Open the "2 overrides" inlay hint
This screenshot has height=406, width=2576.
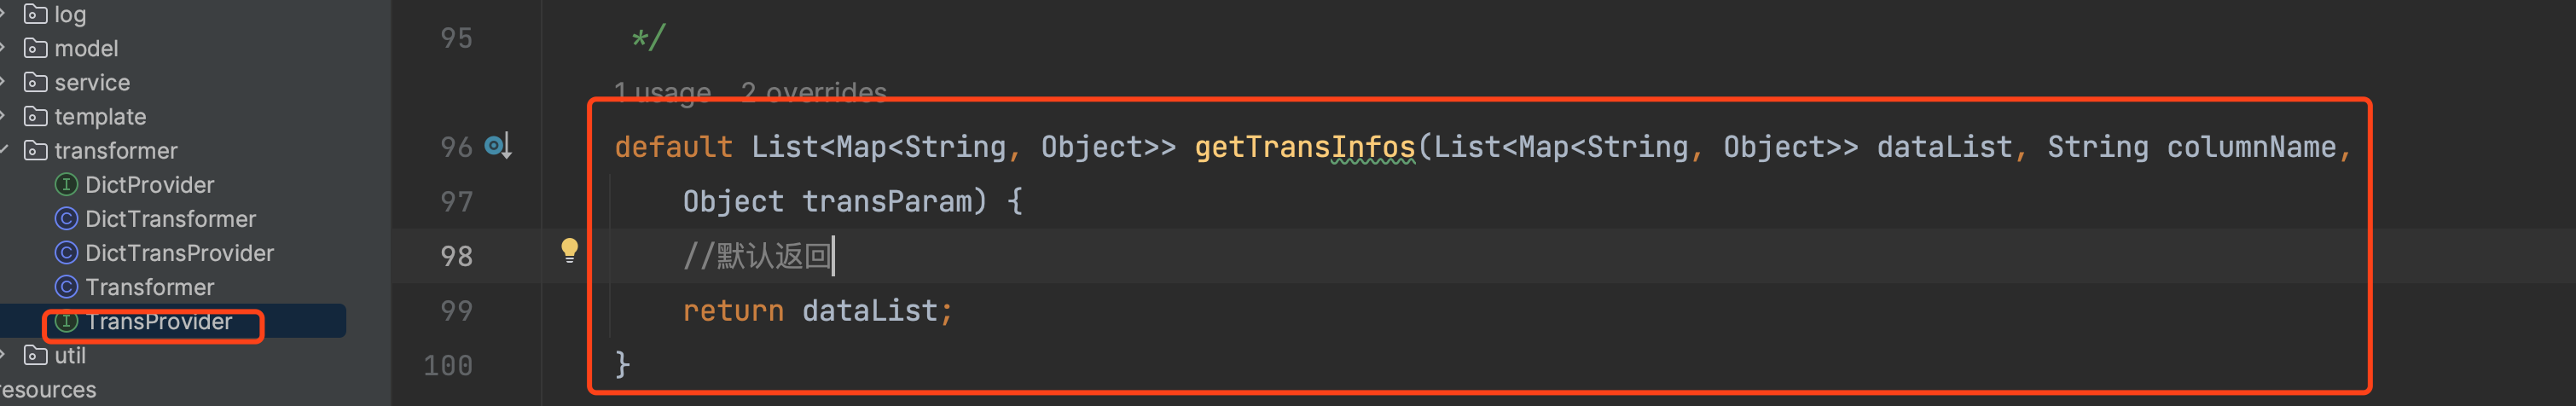tap(813, 93)
